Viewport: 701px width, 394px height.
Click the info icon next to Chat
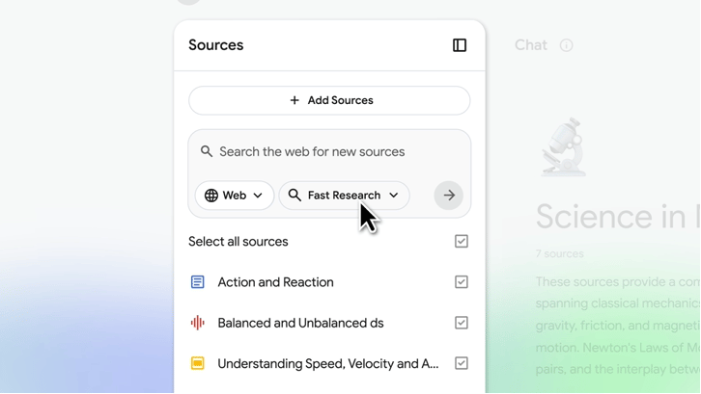point(567,45)
